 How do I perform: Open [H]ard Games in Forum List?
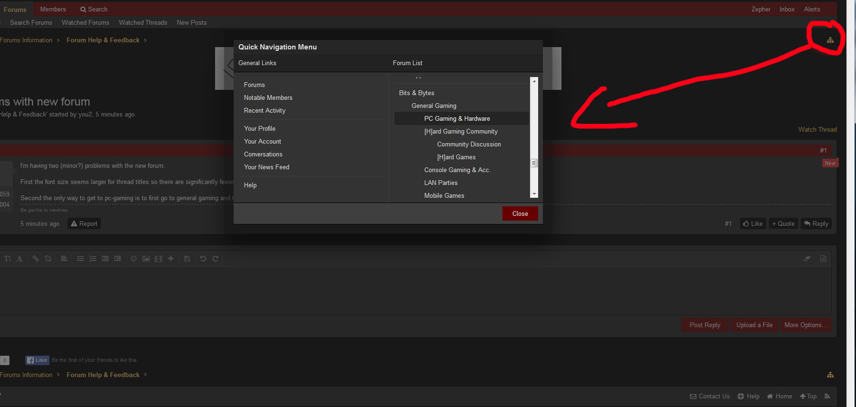[456, 157]
